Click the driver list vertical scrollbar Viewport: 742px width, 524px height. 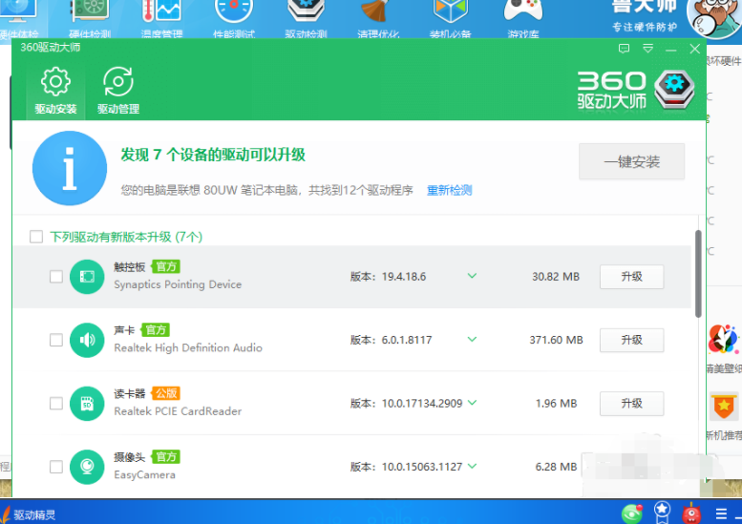pos(698,274)
